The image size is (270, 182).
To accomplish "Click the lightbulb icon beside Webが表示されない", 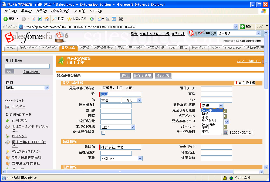I will pyautogui.click(x=7, y=152).
